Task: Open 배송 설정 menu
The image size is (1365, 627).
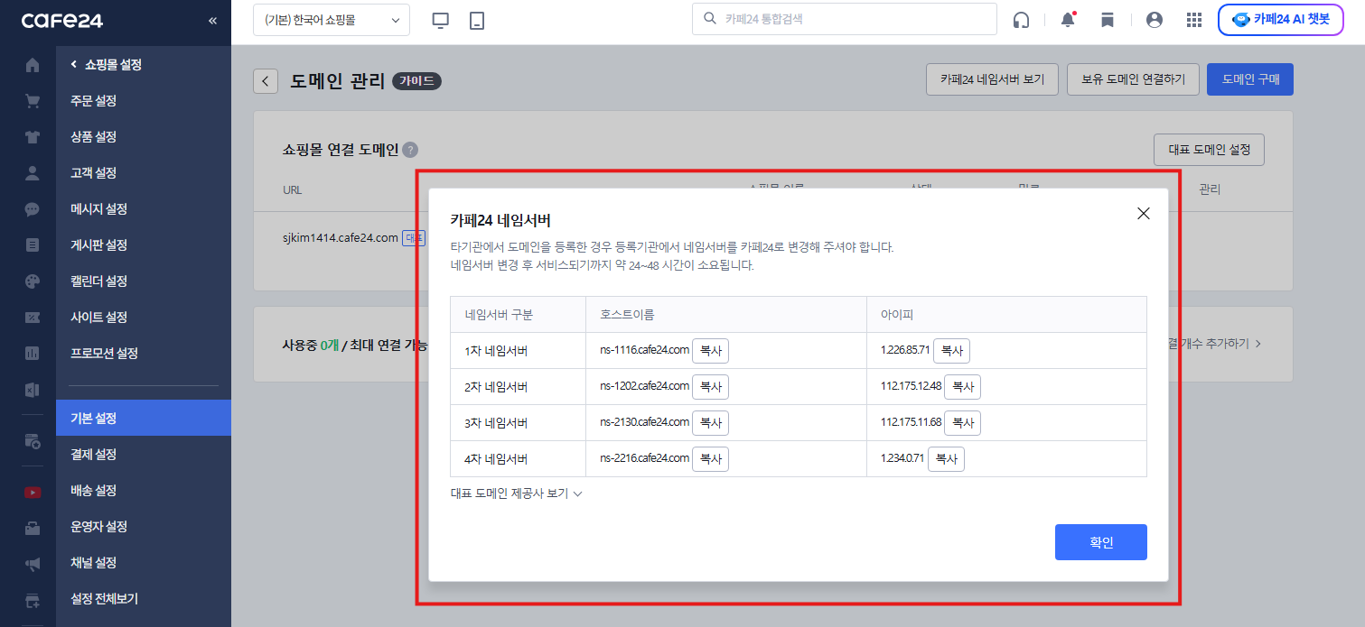Action: [x=144, y=491]
